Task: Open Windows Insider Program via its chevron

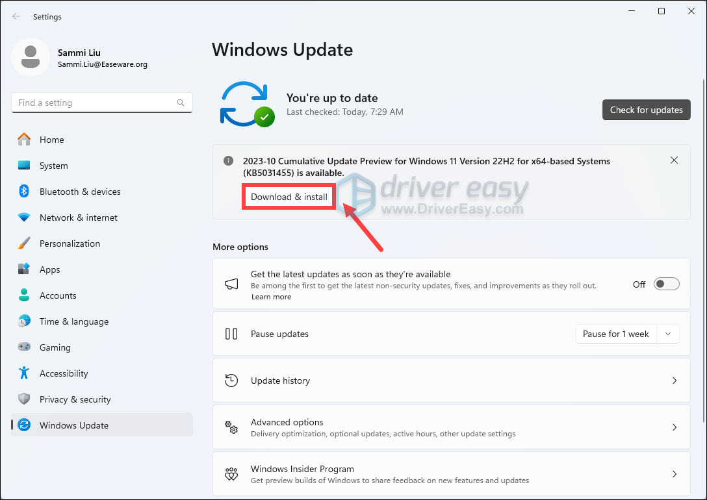Action: (675, 474)
